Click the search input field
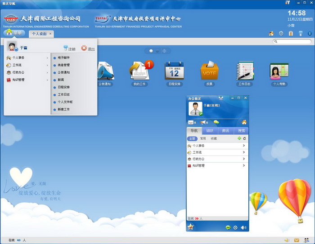This screenshot has width=315, height=244. point(293,41)
